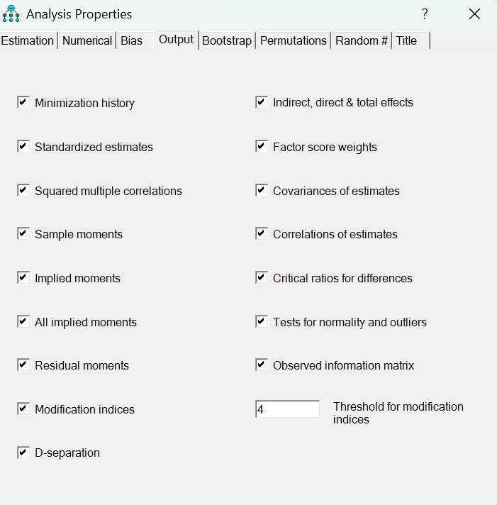The width and height of the screenshot is (497, 505).
Task: Open the Title tab
Action: point(407,41)
